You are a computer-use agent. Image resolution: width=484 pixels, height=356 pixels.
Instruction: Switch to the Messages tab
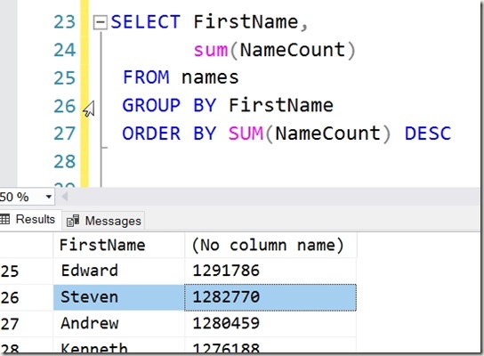103,221
